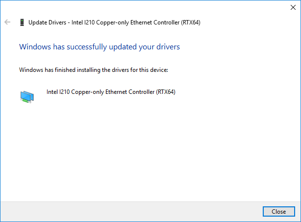Close the dialog using the X button
The image size is (301, 222).
pos(293,7)
